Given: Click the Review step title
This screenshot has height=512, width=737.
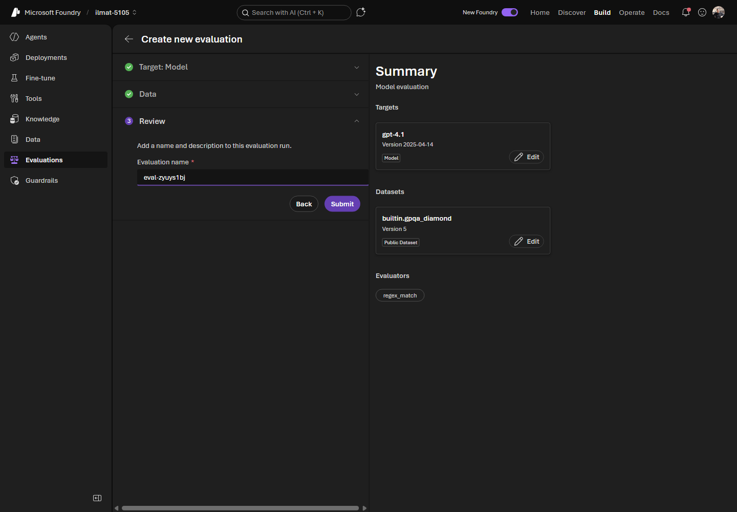Looking at the screenshot, I should point(152,121).
